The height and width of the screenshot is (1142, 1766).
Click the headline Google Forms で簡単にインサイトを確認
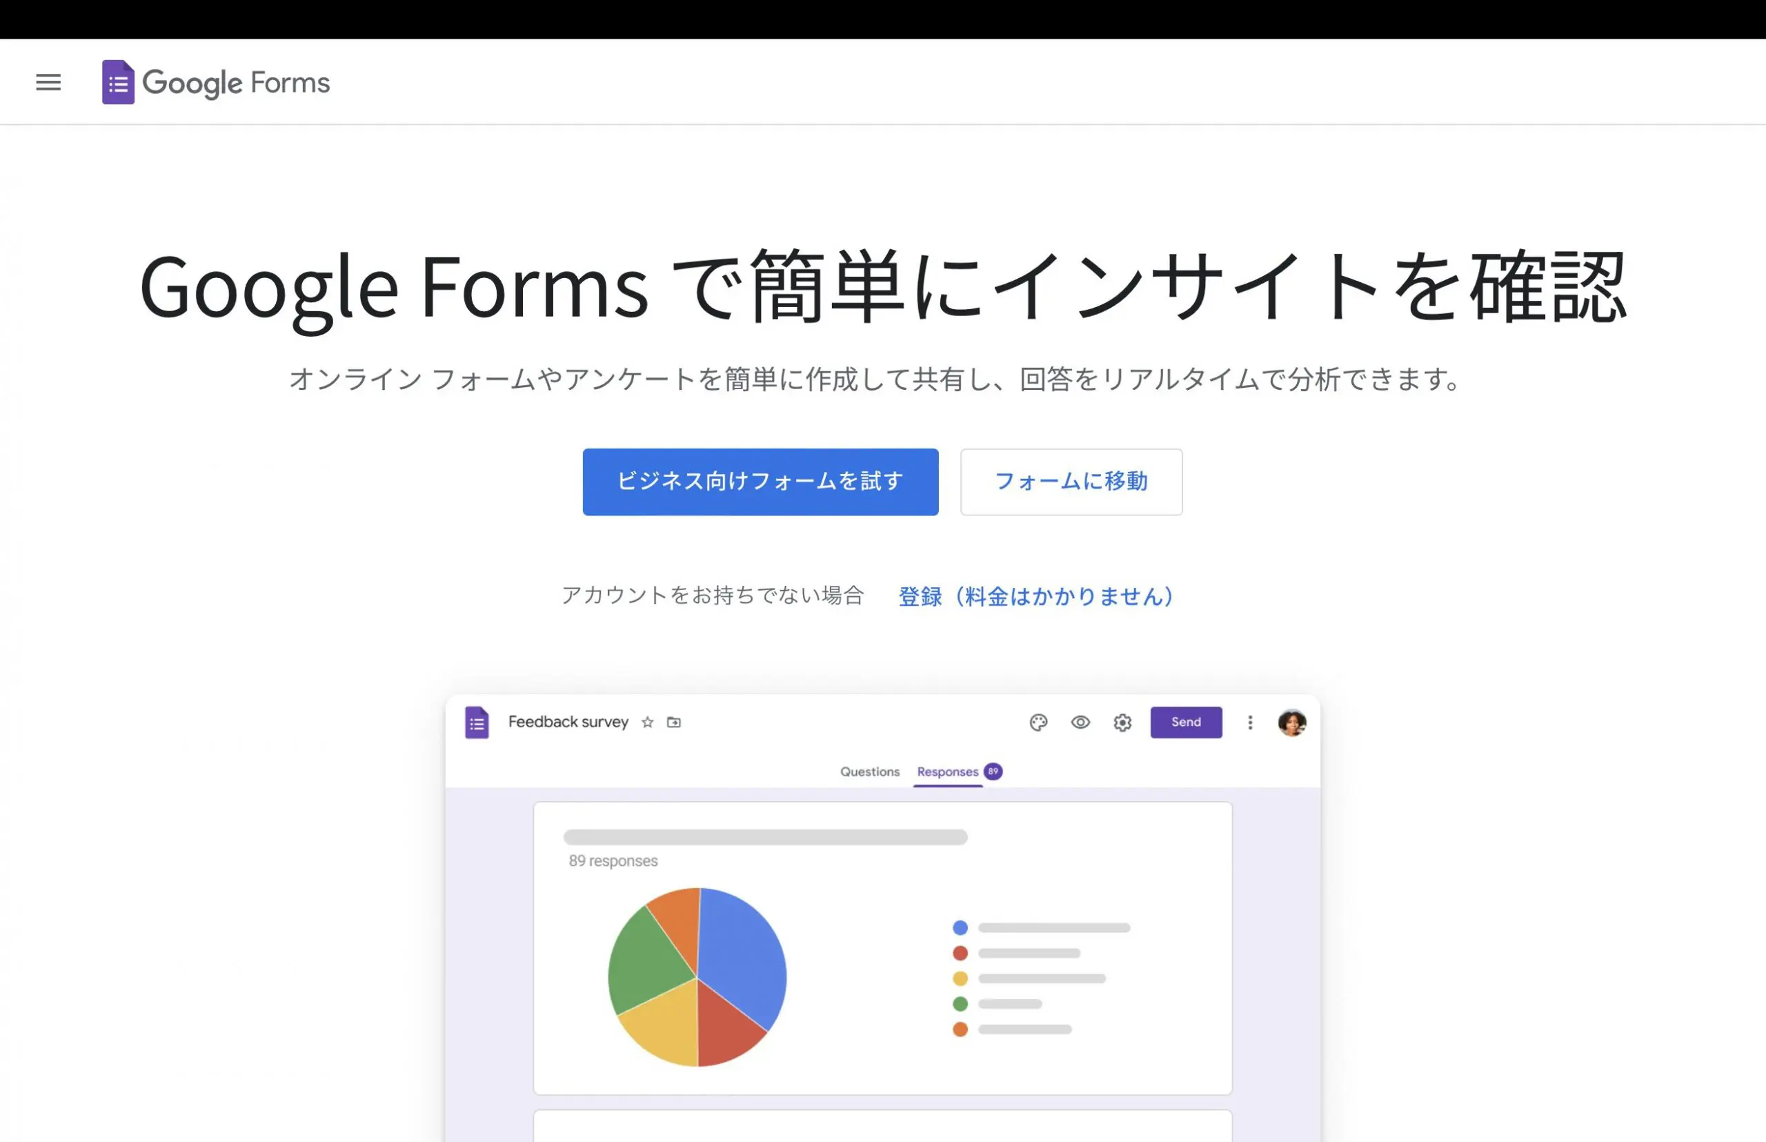[882, 288]
